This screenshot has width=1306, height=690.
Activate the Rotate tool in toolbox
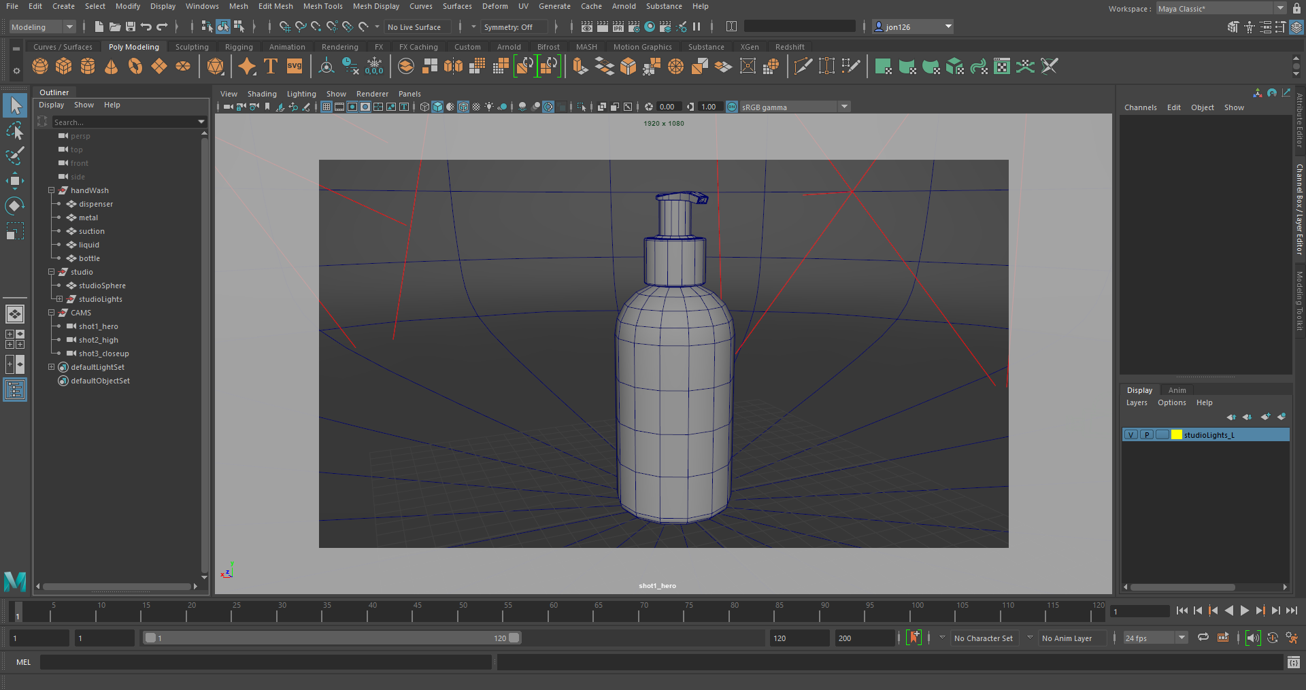pos(15,205)
